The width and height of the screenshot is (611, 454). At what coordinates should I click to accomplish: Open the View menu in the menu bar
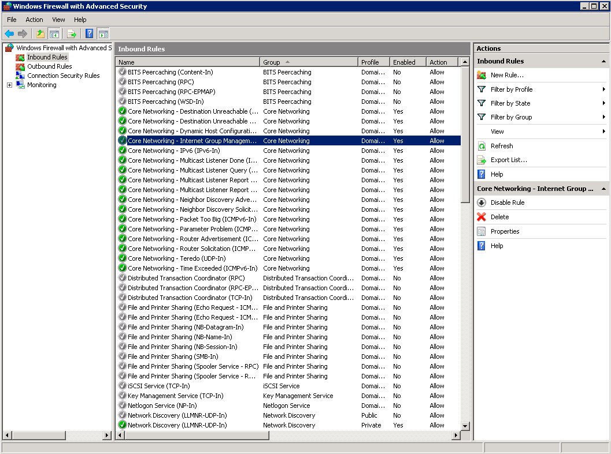[x=58, y=20]
